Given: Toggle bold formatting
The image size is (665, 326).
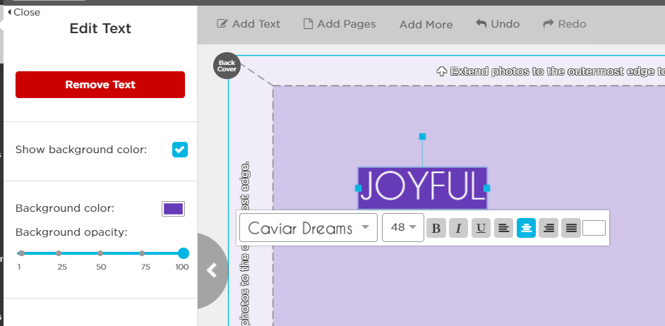Looking at the screenshot, I should (436, 228).
